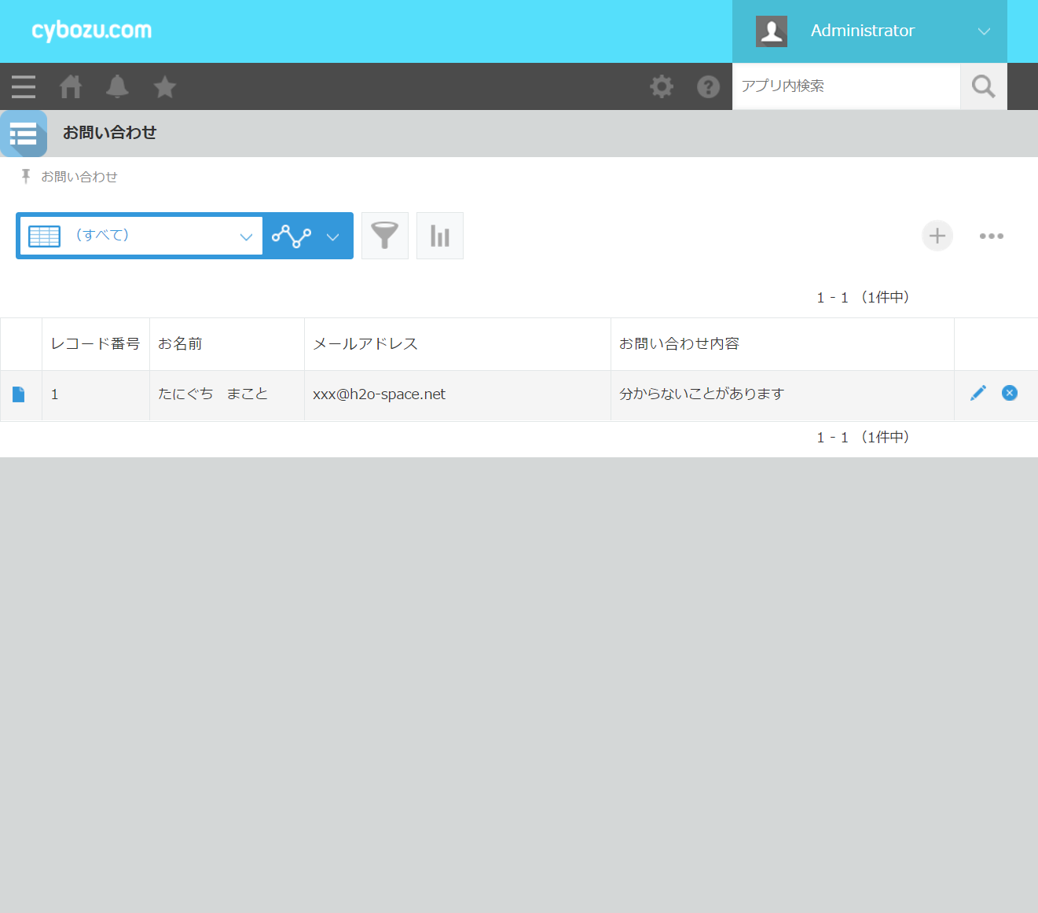Click the search magnifier button
The image size is (1038, 913).
click(x=983, y=86)
